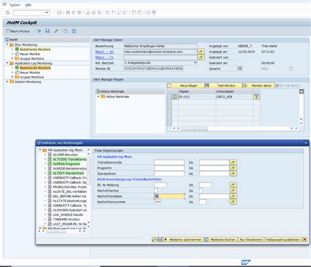The image size is (311, 267).
Task: Click the double-arrow icon next to Baum An/aus
Action: point(39,31)
